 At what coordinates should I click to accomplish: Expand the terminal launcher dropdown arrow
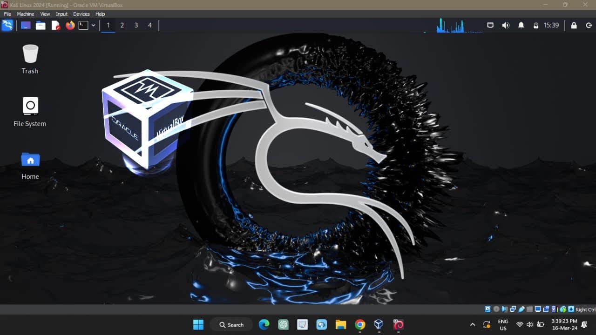click(x=93, y=25)
